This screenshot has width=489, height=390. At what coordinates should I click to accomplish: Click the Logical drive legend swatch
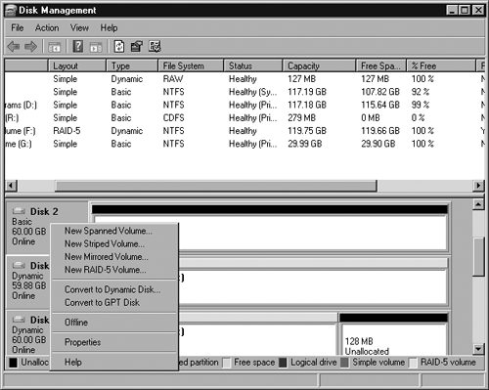(283, 363)
